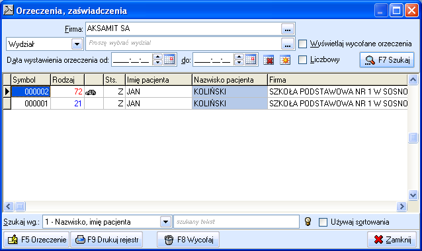Select the row marker arrow for 000002
The width and height of the screenshot is (422, 251).
tap(7, 92)
